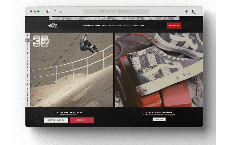228x145 pixels.
Task: Click 'The Elijah Berle collection.' subtitle
Action: (x=69, y=115)
